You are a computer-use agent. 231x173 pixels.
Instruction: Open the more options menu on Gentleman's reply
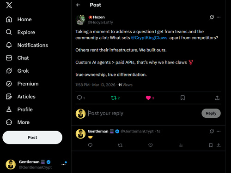point(219,131)
